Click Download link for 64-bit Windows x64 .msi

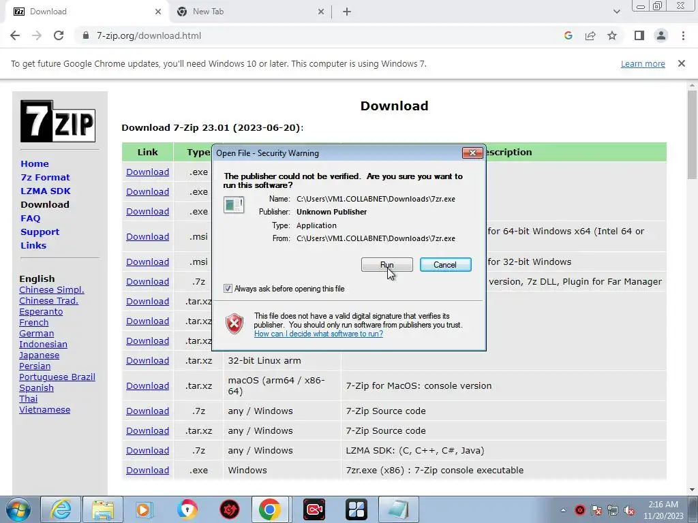pos(147,236)
